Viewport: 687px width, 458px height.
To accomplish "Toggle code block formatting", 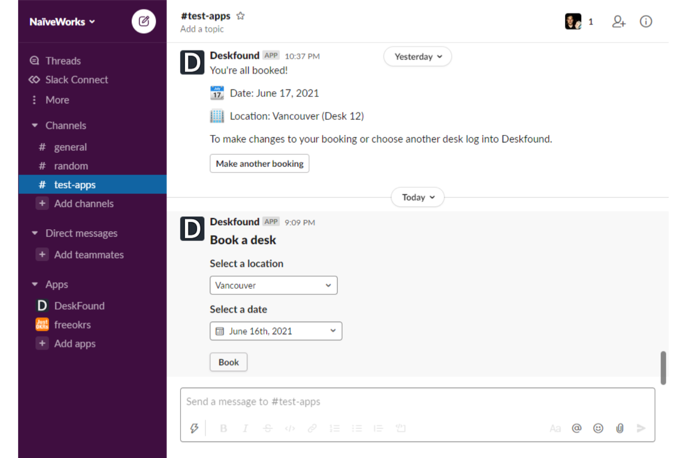I will pyautogui.click(x=401, y=428).
